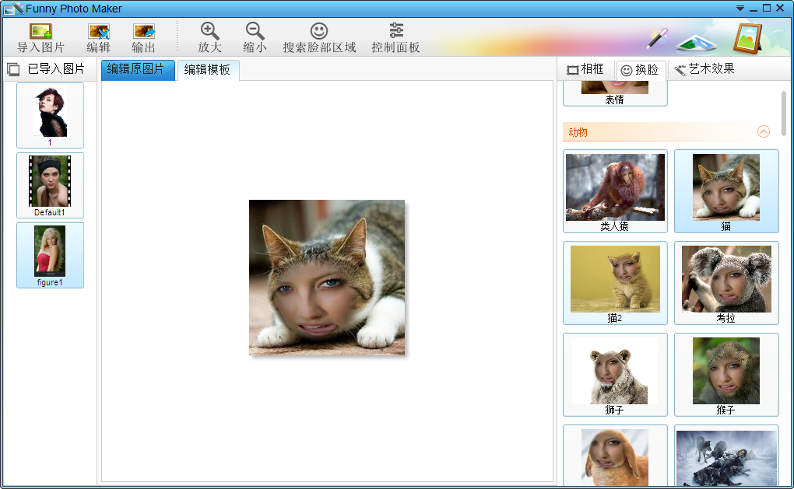Collapse the 动物 category section
The width and height of the screenshot is (794, 489).
click(763, 131)
